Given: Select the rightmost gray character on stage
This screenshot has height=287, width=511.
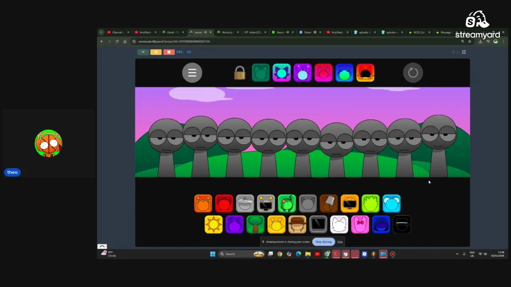Looking at the screenshot, I should click(x=439, y=145).
